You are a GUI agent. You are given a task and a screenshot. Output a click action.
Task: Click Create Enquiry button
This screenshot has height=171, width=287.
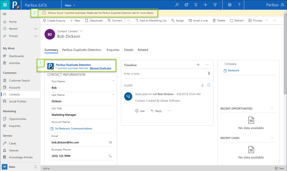pyautogui.click(x=54, y=21)
